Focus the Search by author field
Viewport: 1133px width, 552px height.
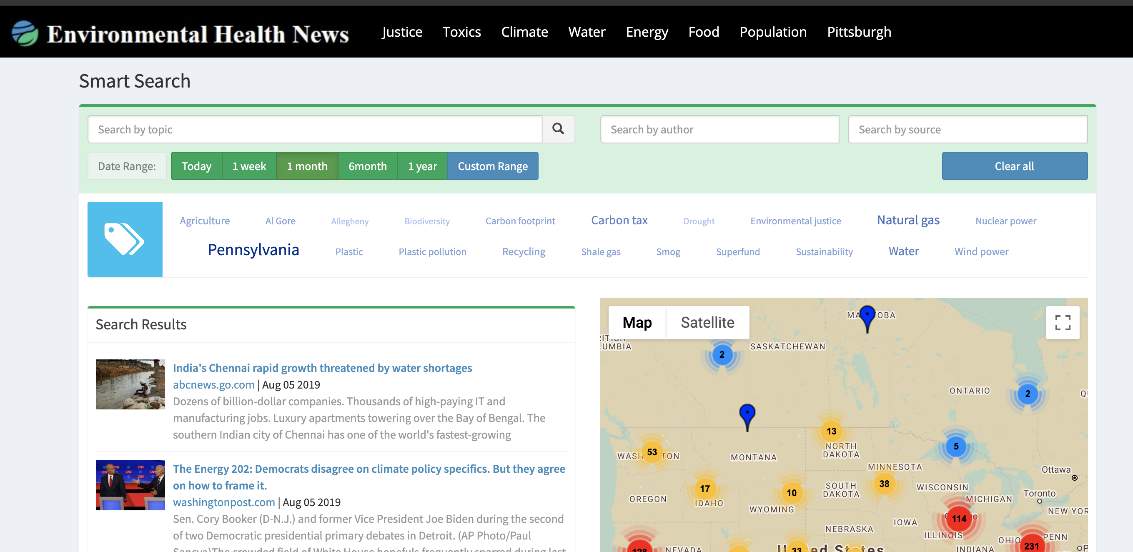click(x=719, y=129)
